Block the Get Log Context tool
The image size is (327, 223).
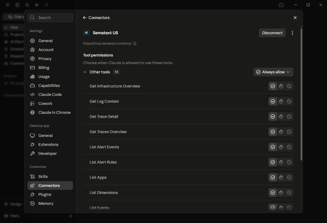tap(289, 101)
